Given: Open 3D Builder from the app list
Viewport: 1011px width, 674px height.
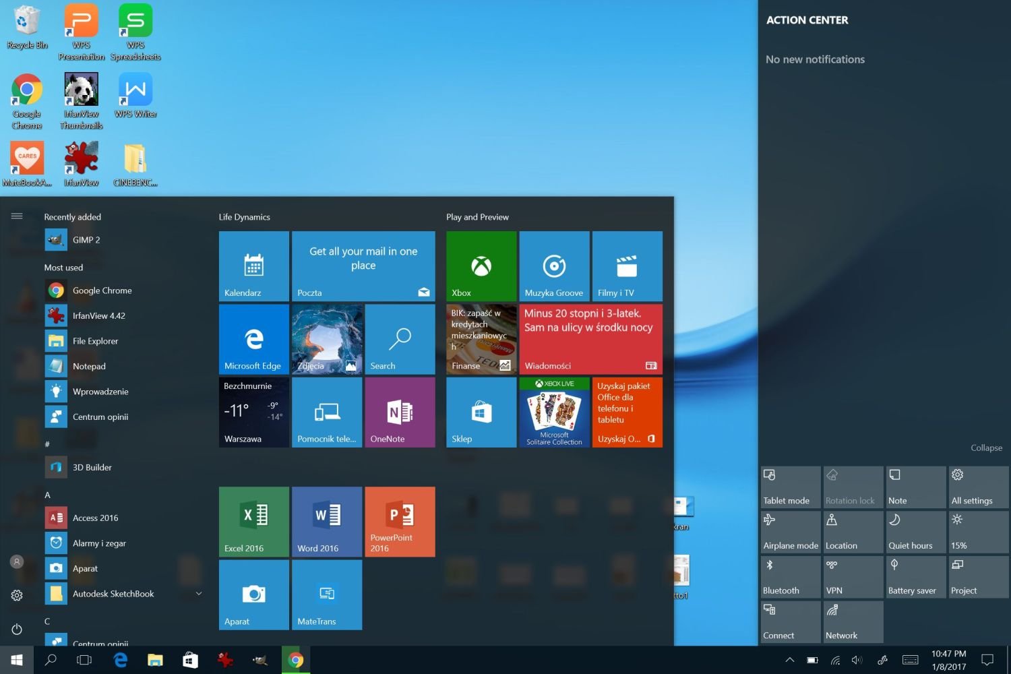Looking at the screenshot, I should (124, 467).
